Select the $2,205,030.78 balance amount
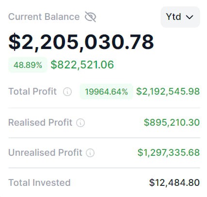Viewport: 207px width, 197px height. [81, 42]
